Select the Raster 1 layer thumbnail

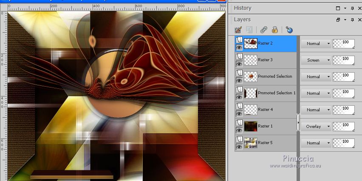coord(251,126)
